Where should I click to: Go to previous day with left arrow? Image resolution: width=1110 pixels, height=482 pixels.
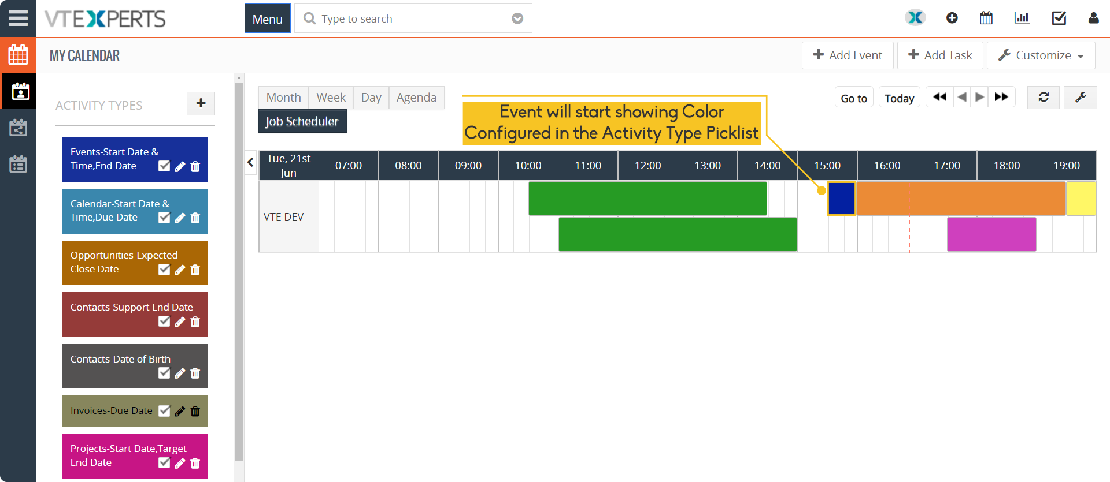[962, 97]
